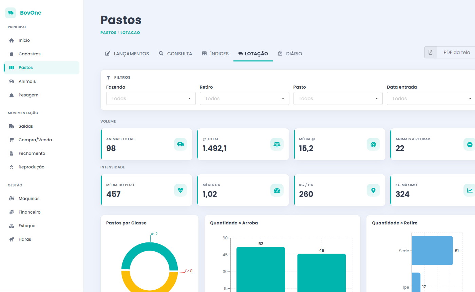Click the Máquinas tractor icon
Screen dimensions: 475x292
[12, 199]
